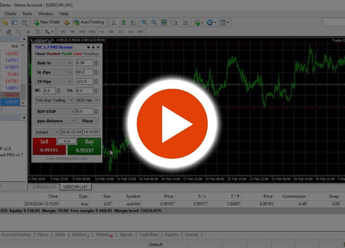Adjust the SL Pips value stepper

point(96,72)
